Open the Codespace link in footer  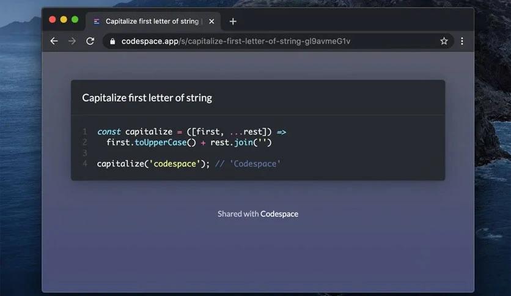tap(279, 214)
